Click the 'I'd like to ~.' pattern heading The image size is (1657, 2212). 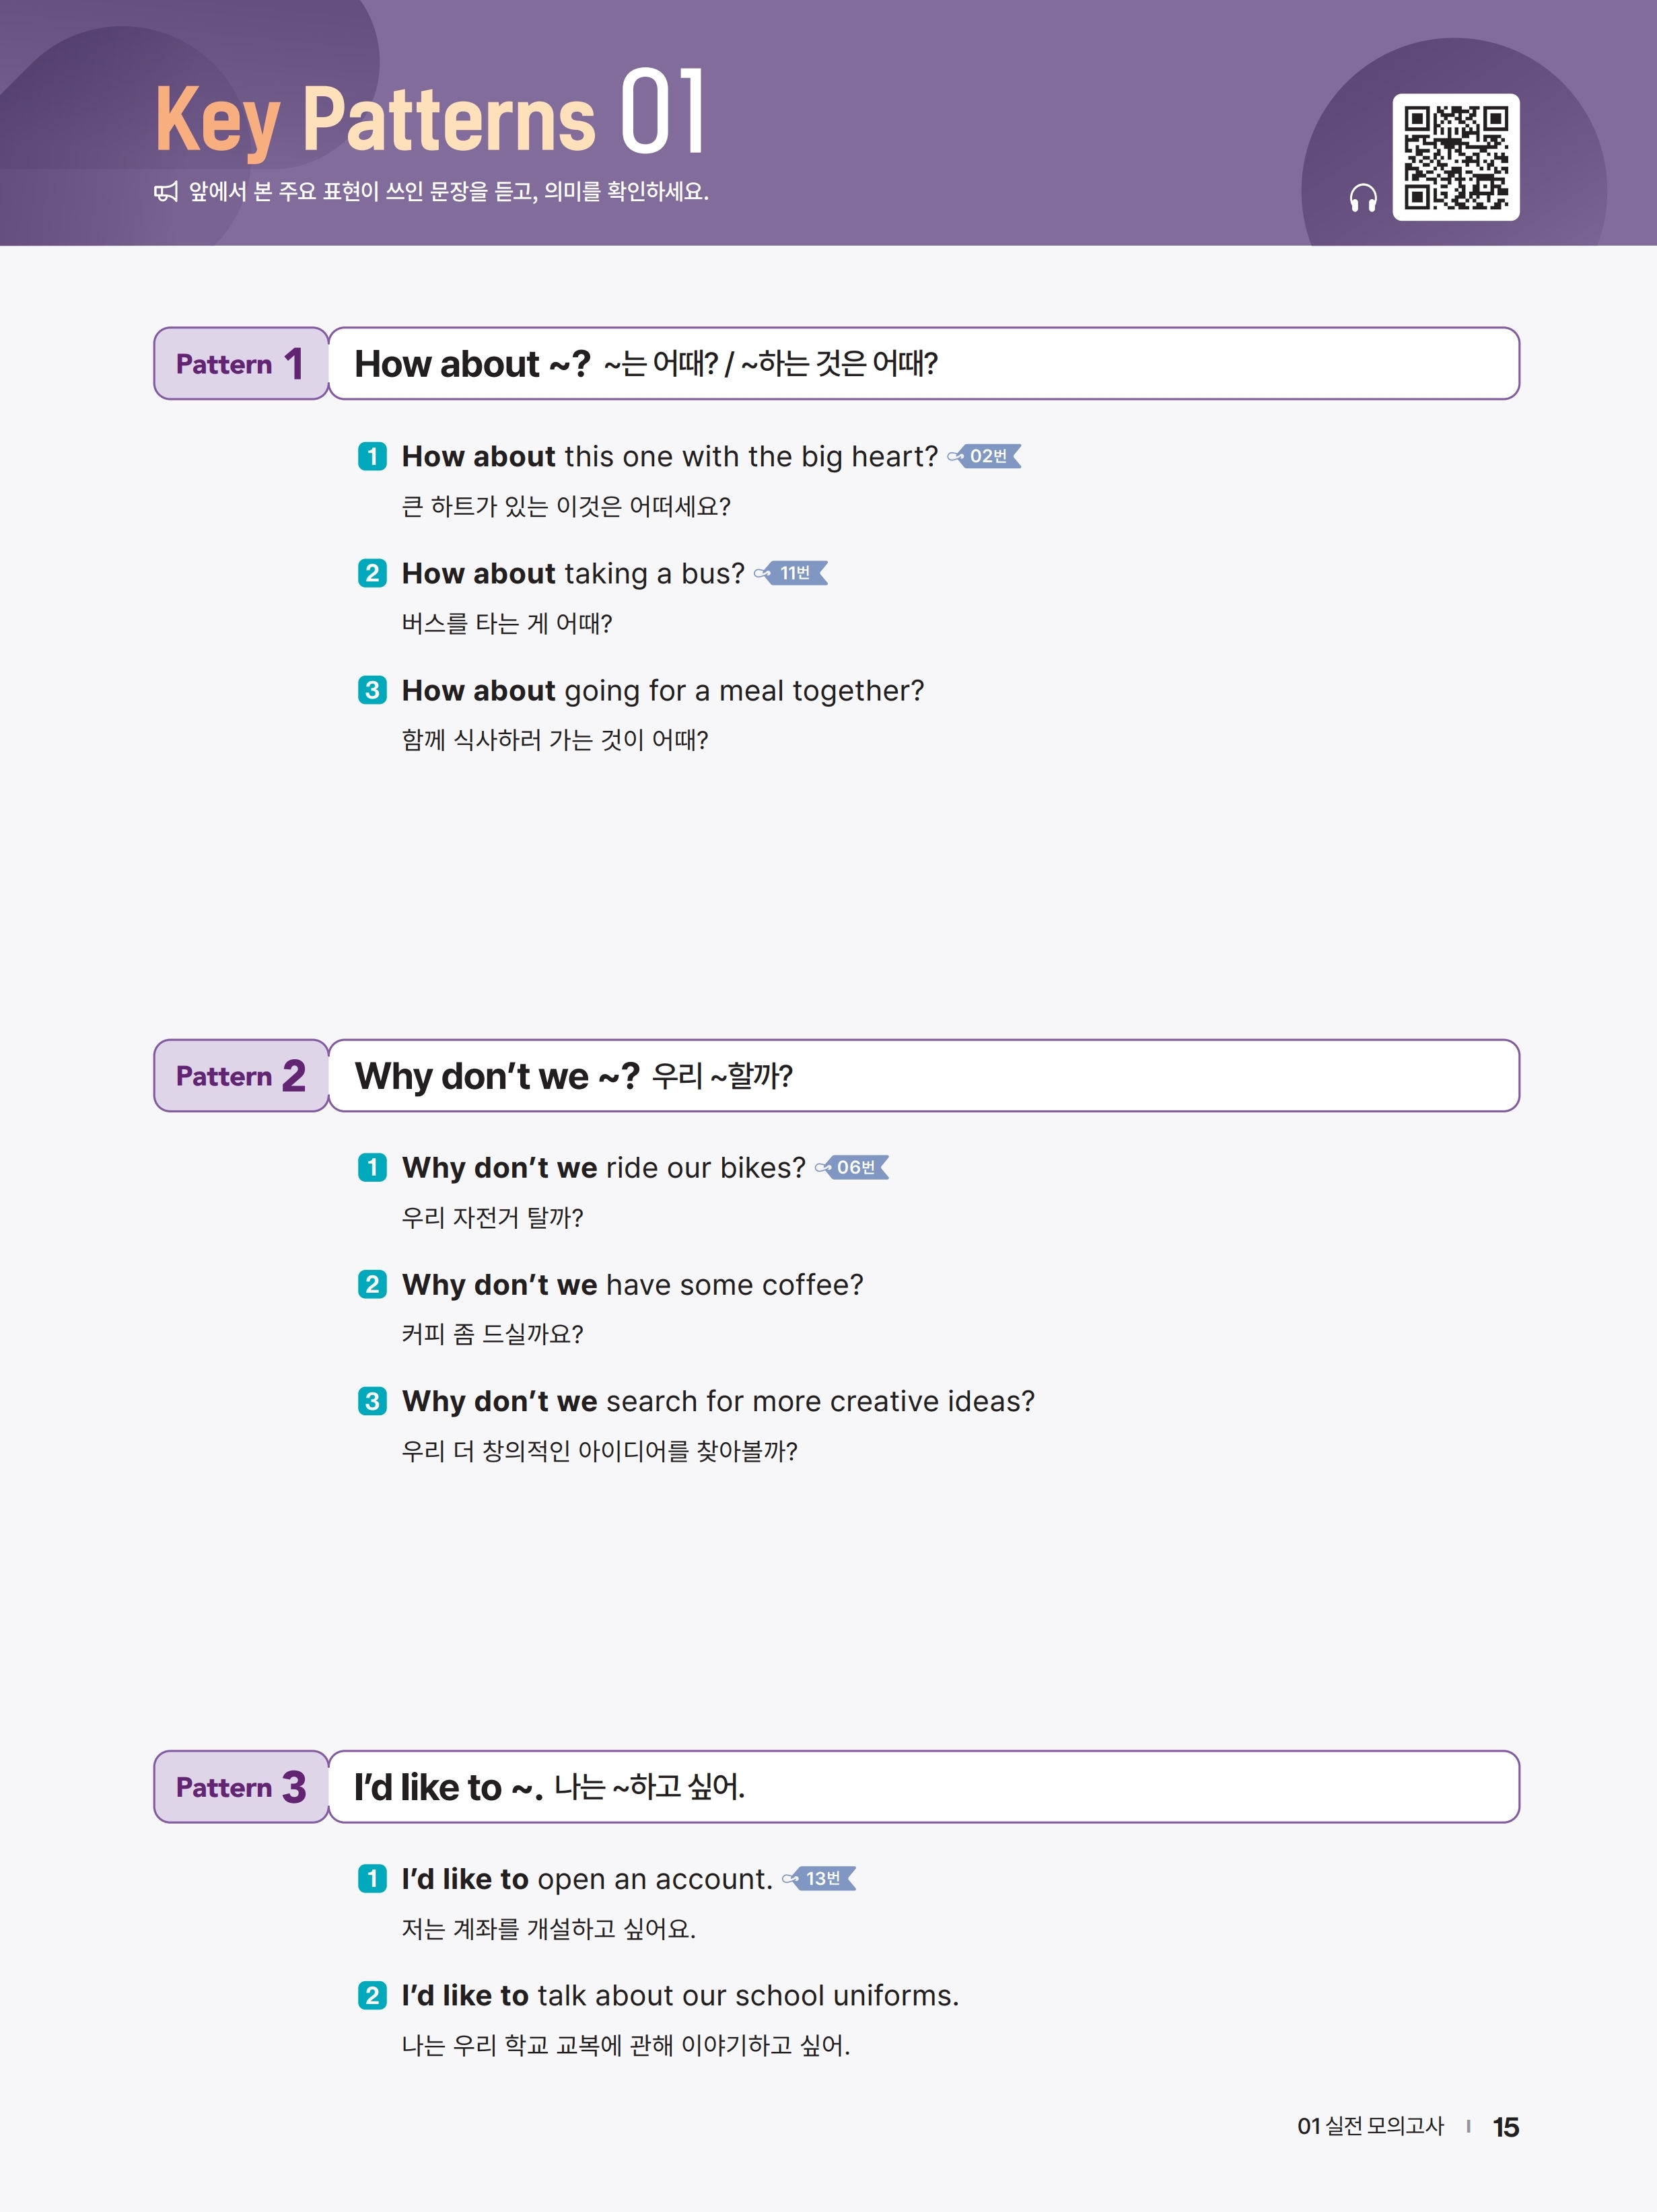pos(448,1787)
